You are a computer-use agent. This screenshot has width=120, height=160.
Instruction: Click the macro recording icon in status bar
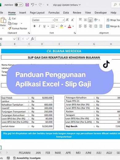[8, 158]
